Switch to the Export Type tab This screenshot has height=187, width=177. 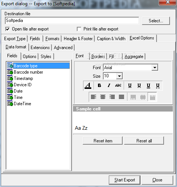[x=15, y=39]
